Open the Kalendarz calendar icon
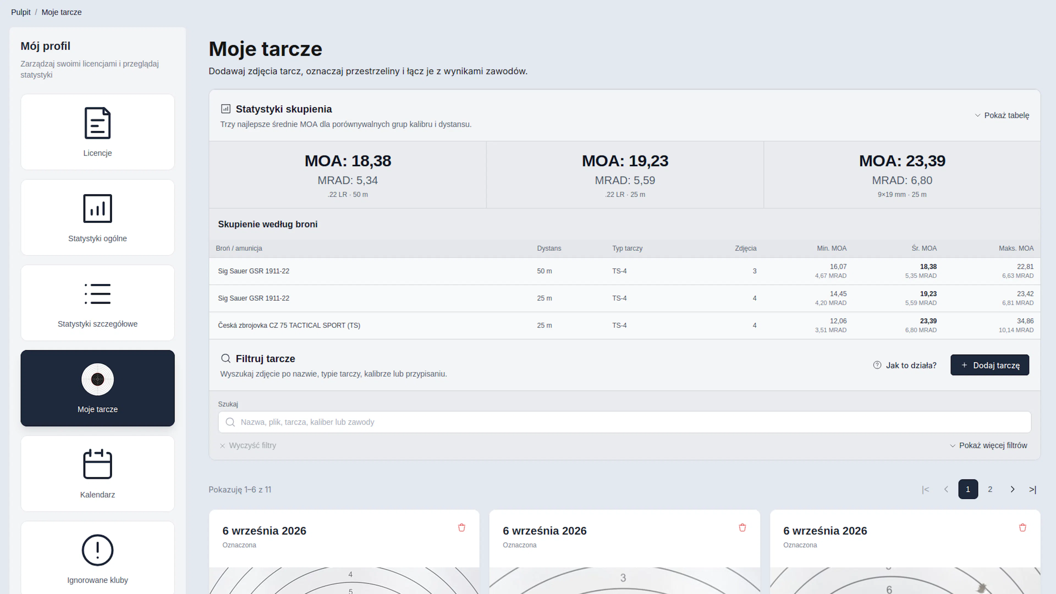This screenshot has height=594, width=1056. (x=98, y=464)
